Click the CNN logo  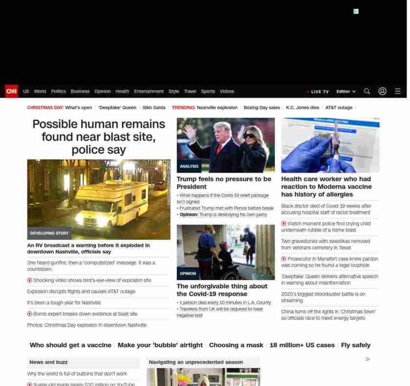(x=11, y=91)
